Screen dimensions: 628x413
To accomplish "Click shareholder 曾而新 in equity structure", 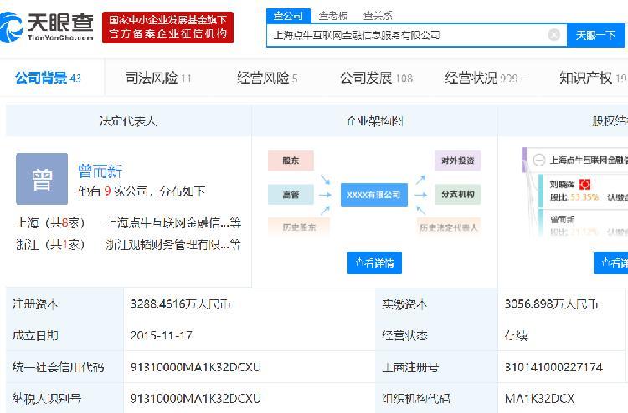I will [562, 219].
